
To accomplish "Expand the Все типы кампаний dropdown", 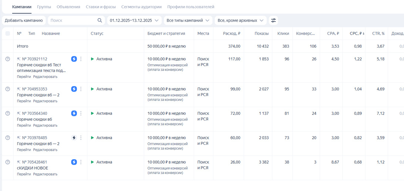I will [x=188, y=20].
